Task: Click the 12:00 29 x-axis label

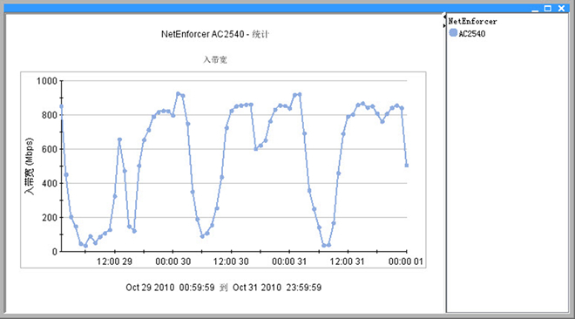Action: 114,261
